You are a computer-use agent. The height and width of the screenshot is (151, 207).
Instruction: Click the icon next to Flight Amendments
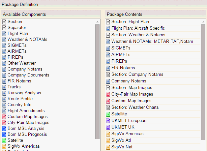click(4, 111)
